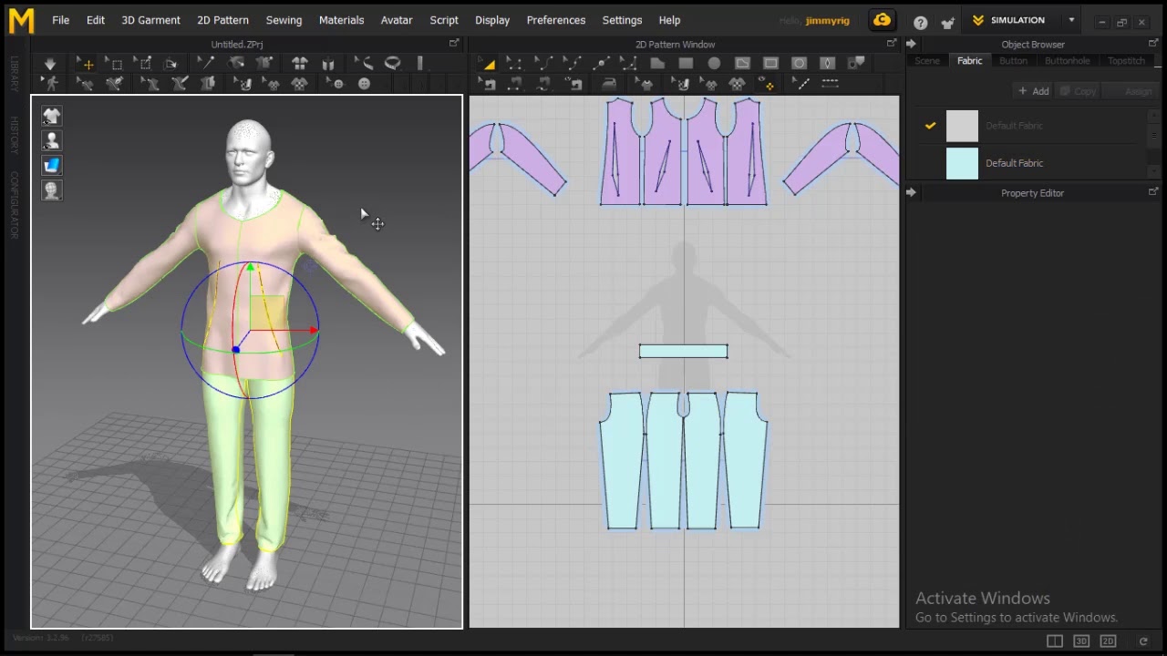Choose the Polygon pattern tool in 2D toolbar
This screenshot has height=656, width=1167.
(x=657, y=63)
